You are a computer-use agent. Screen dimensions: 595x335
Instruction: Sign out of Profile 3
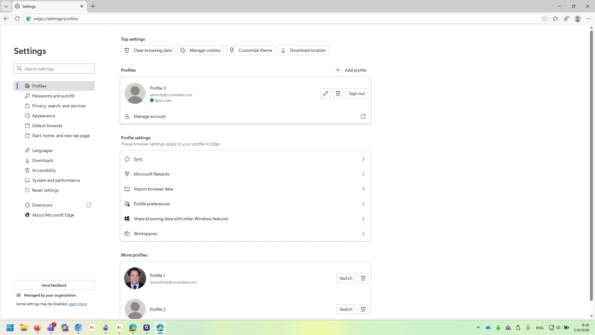(357, 93)
